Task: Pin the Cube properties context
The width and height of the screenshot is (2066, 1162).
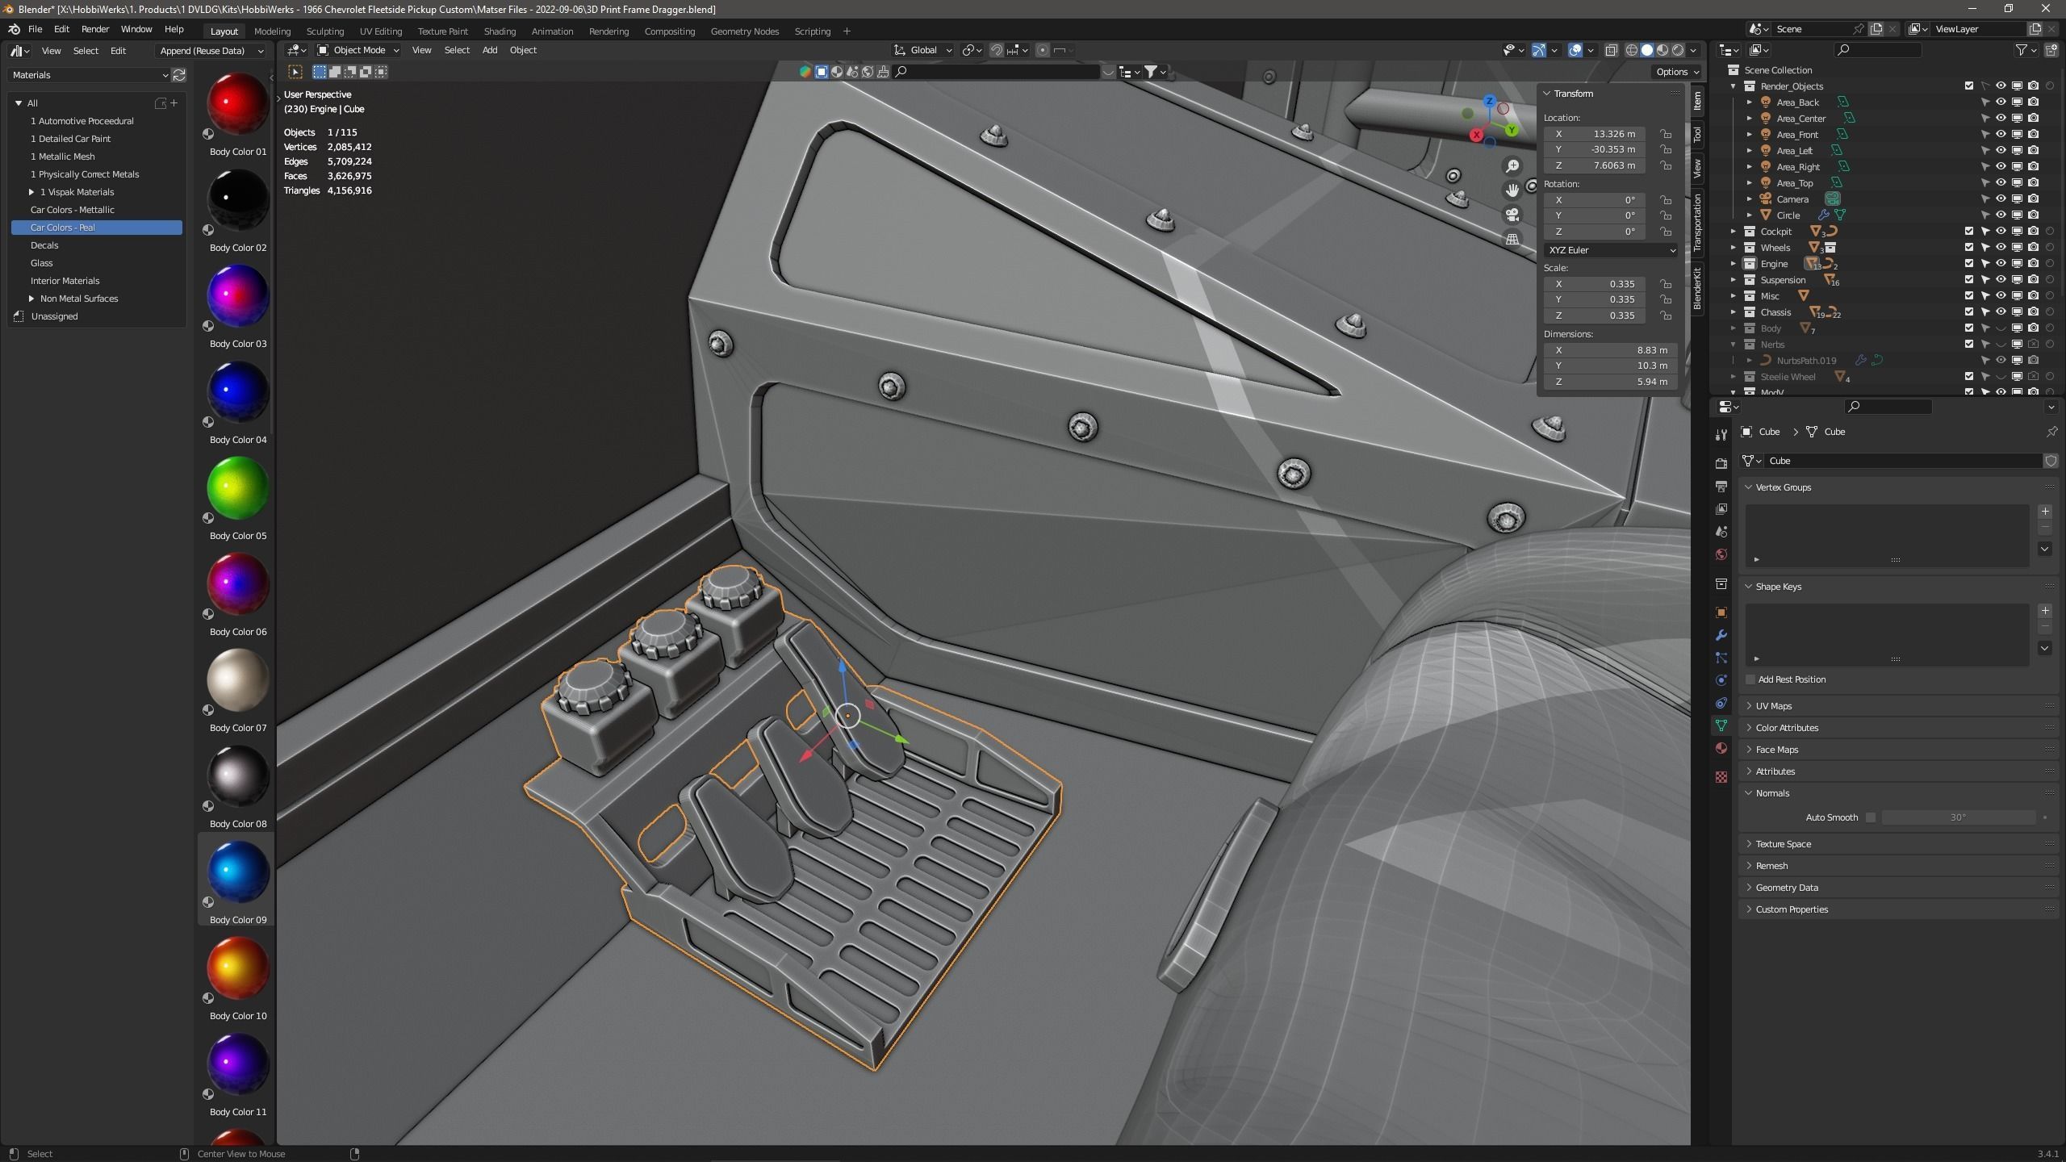Action: (2051, 432)
